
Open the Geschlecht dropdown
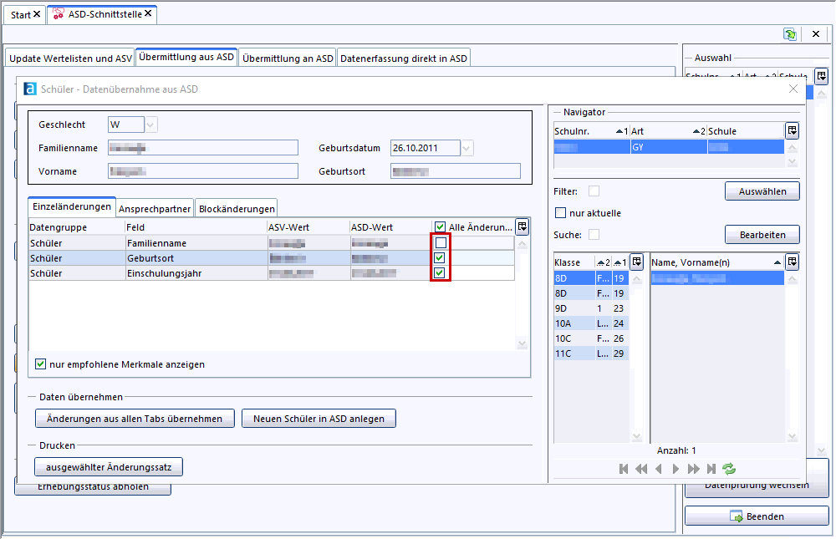(151, 125)
